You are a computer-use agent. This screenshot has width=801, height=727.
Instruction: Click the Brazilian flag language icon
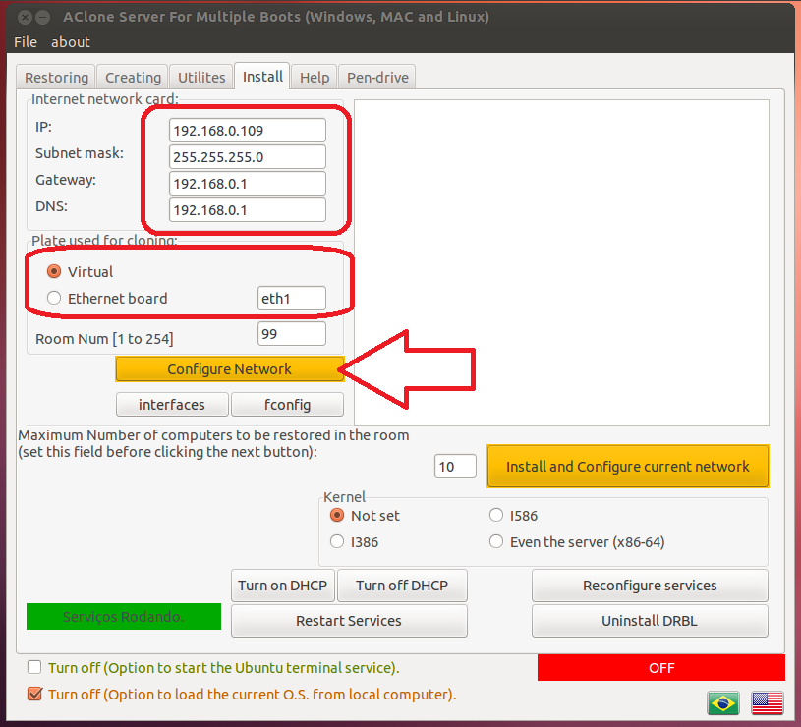coord(722,703)
